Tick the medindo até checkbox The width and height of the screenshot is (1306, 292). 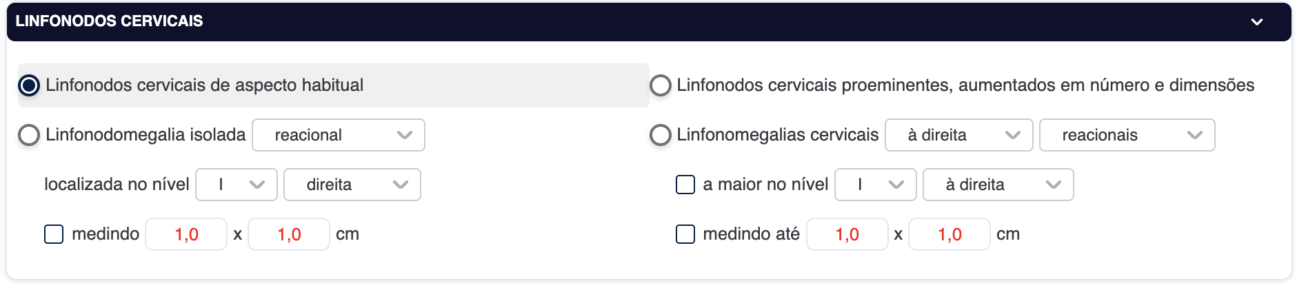coord(685,234)
